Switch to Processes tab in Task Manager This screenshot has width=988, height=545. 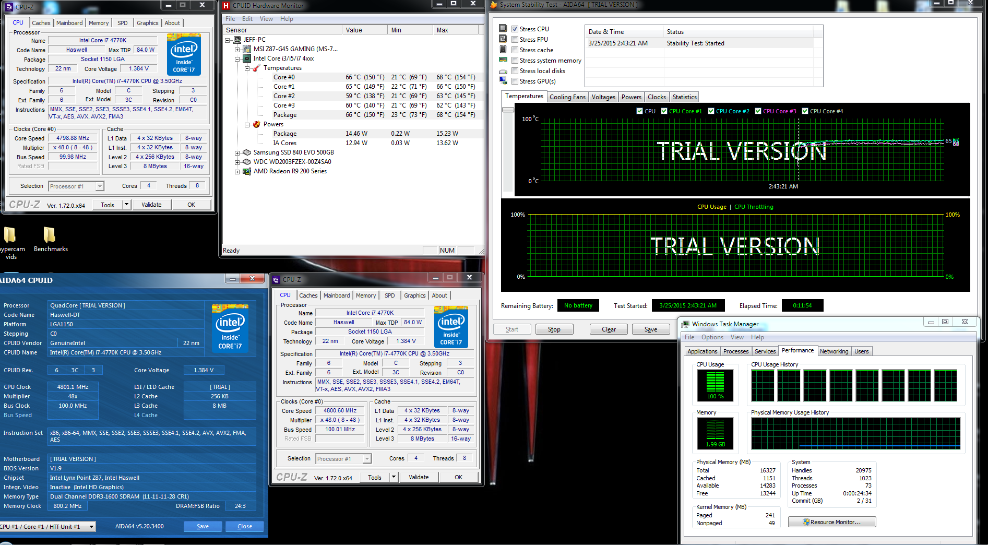(x=736, y=351)
